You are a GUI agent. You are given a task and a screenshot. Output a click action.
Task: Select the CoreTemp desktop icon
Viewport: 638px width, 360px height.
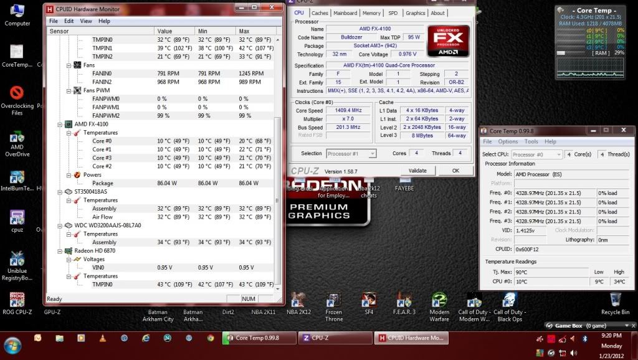tap(17, 56)
